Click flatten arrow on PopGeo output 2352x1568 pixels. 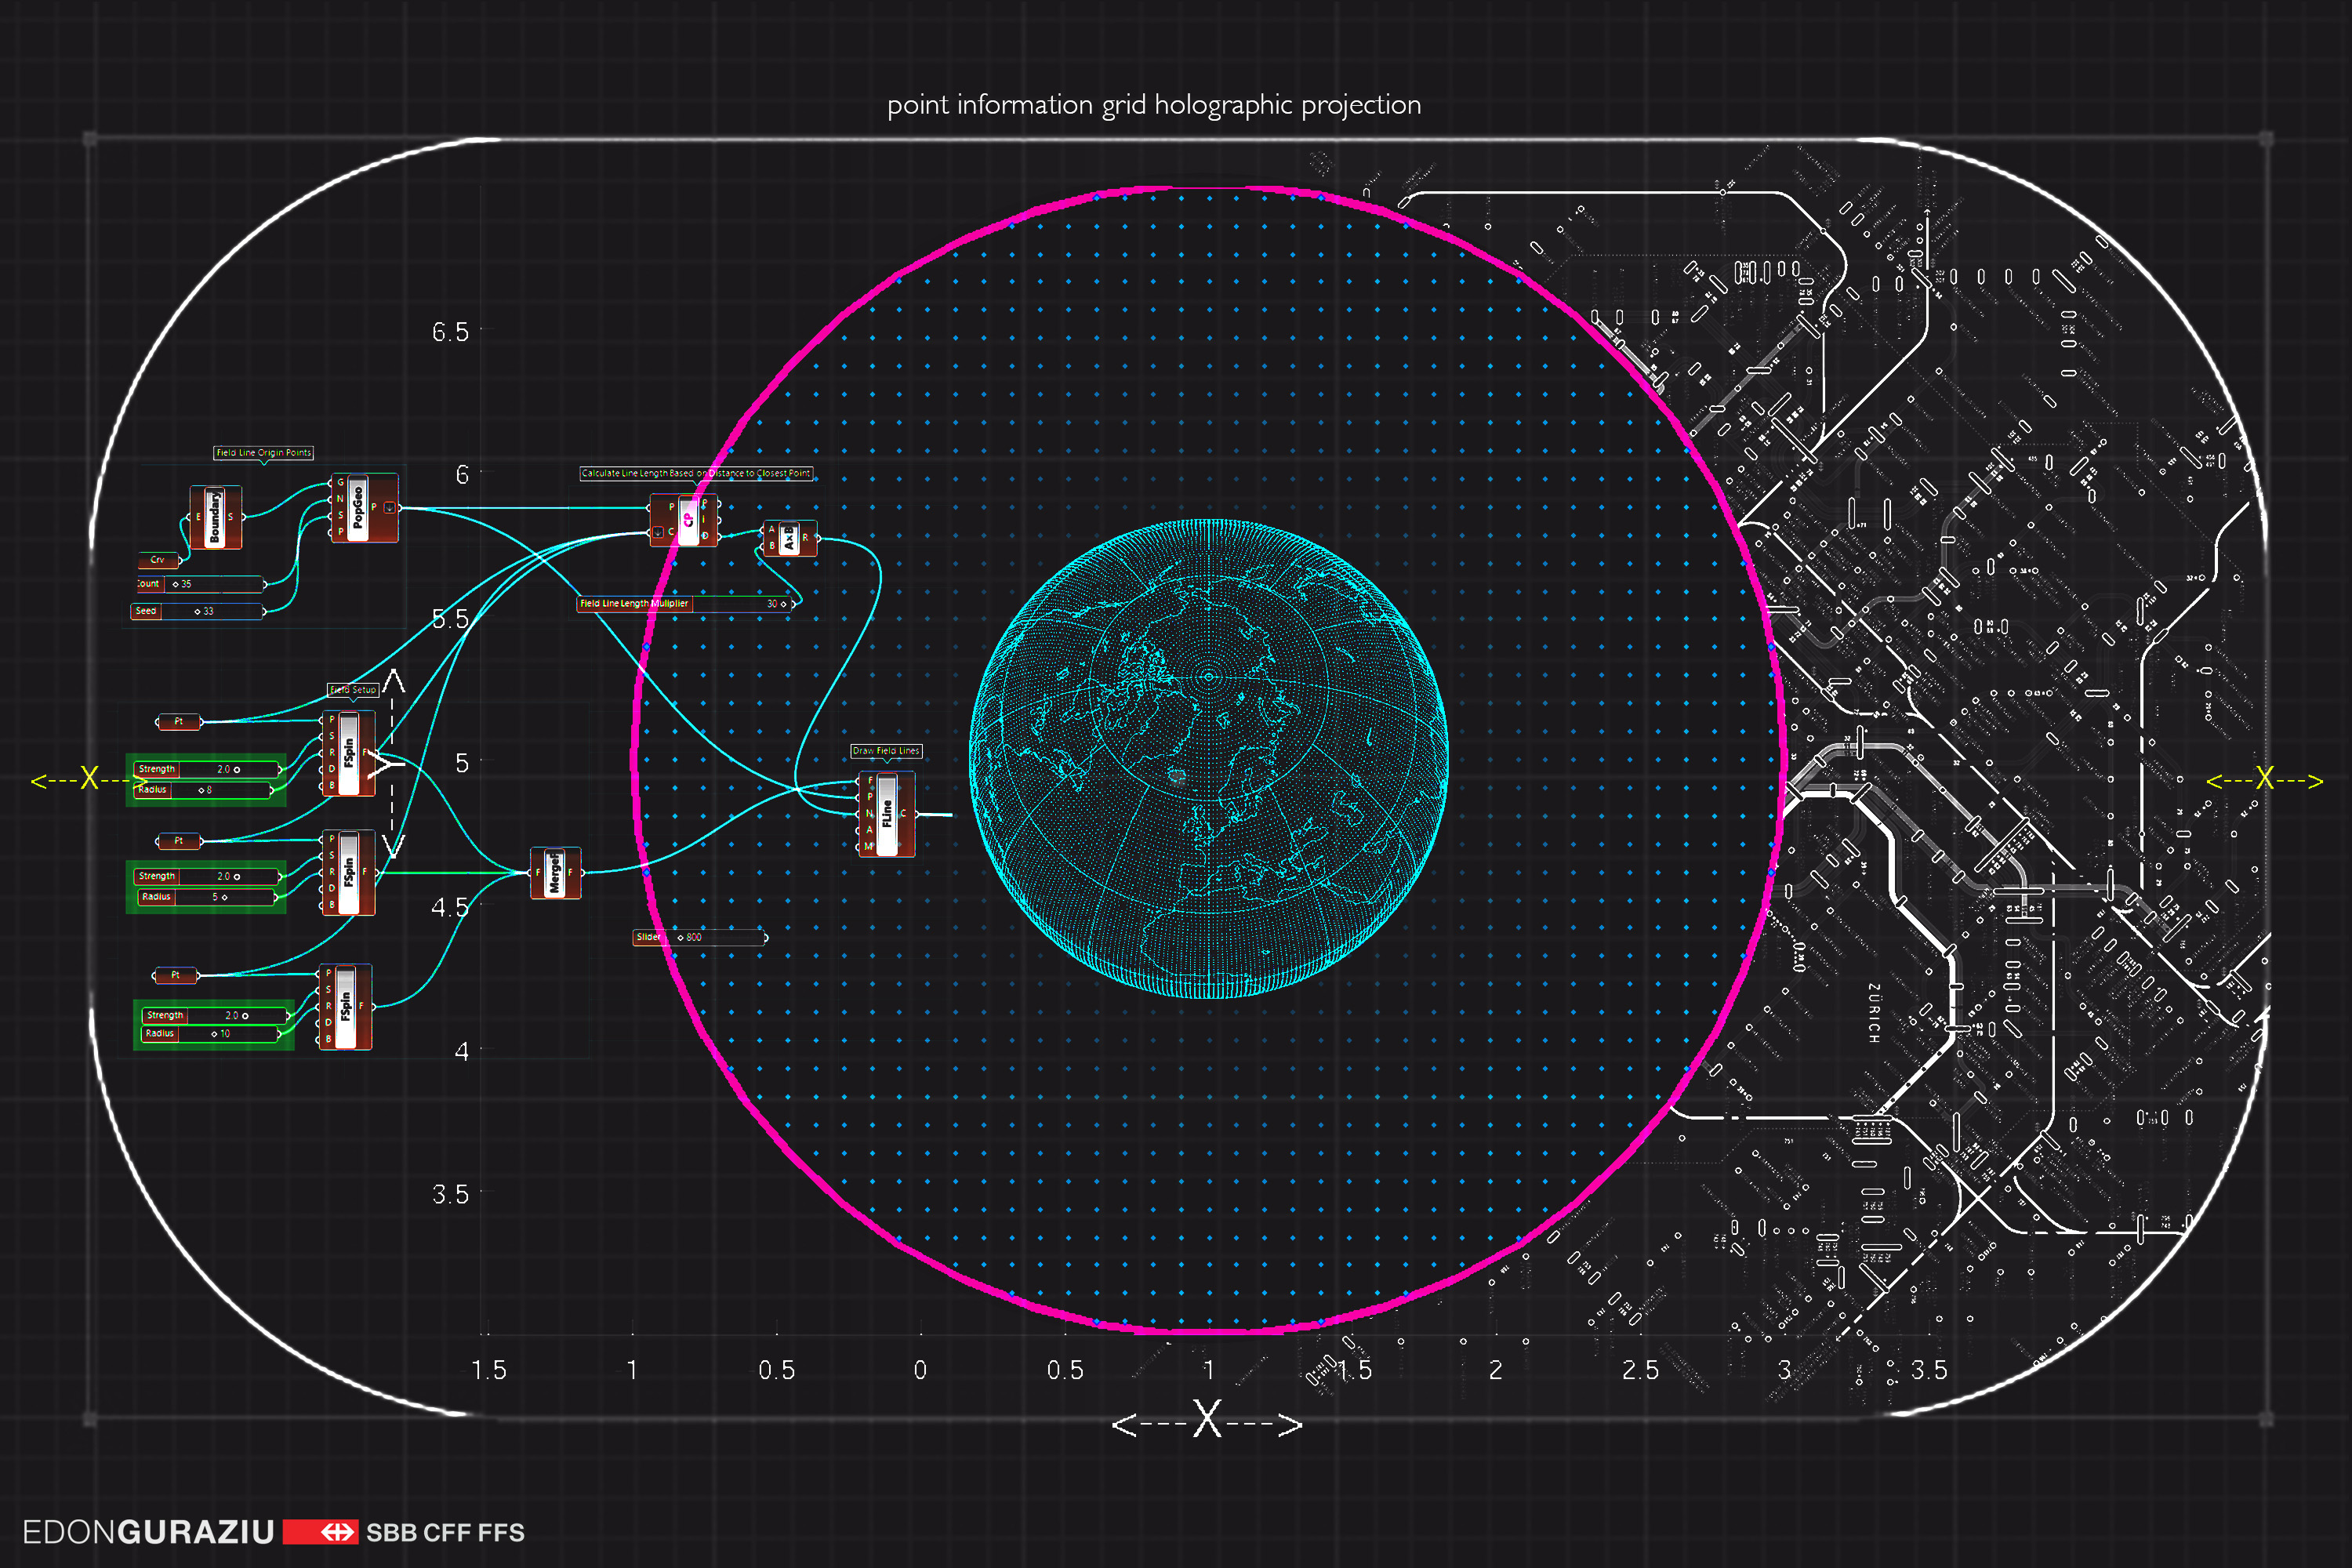[390, 508]
